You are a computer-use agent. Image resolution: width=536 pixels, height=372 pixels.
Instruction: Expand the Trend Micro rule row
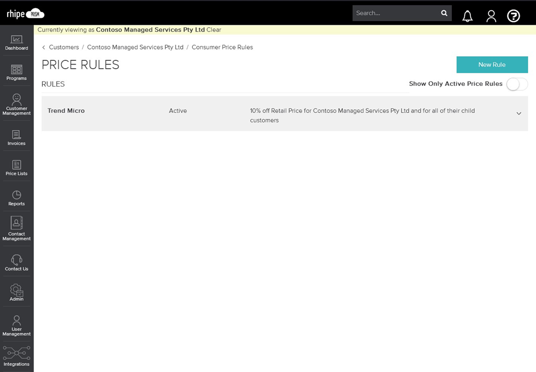tap(518, 114)
